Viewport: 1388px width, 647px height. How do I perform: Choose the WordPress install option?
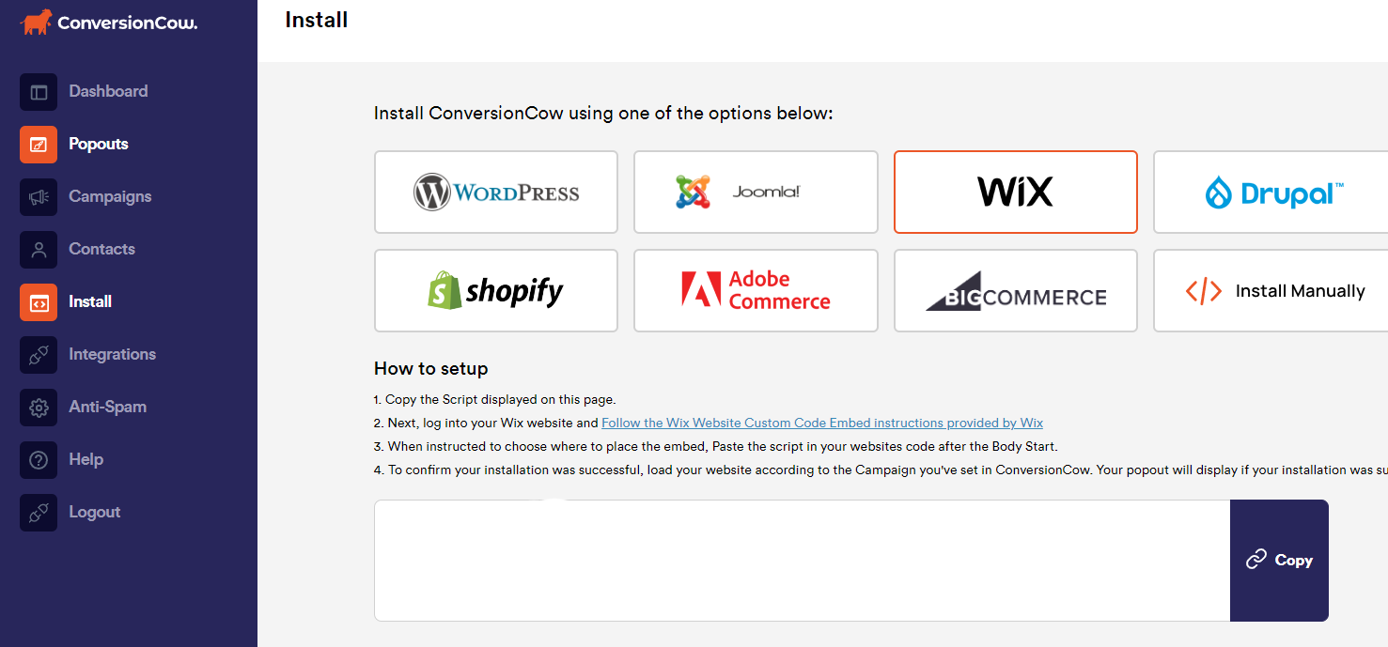[496, 192]
